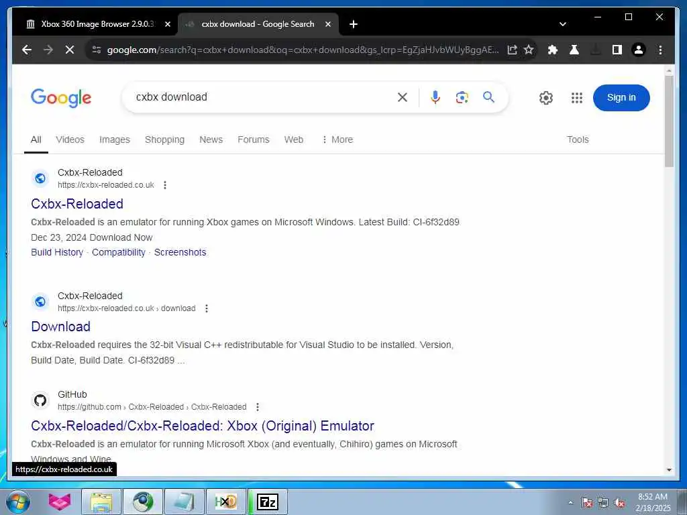Close the Xbox 360 Image Browser tab
687x515 pixels.
167,24
